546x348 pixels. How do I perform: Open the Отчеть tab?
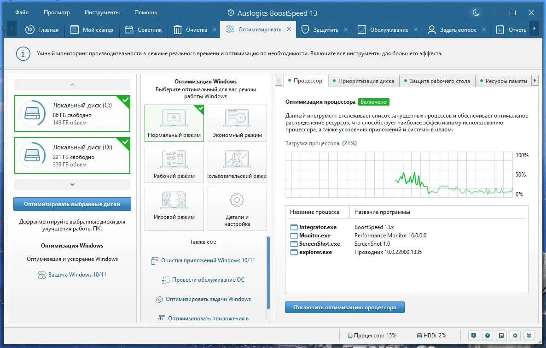[x=511, y=29]
